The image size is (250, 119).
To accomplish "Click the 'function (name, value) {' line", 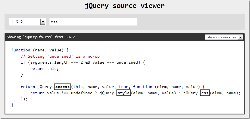I will tap(40, 50).
